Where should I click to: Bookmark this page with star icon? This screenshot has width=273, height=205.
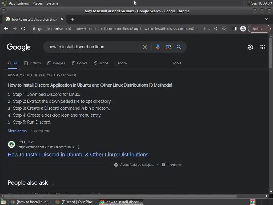click(224, 29)
